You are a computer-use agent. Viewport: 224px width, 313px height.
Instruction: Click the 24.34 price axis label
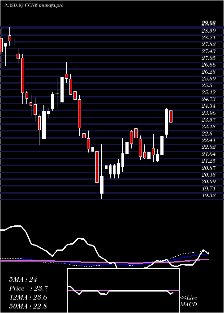click(209, 106)
